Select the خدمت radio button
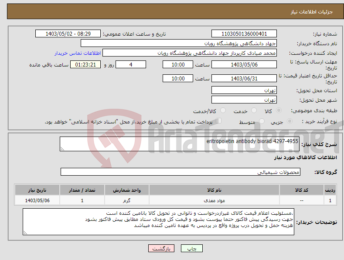The height and width of the screenshot is (260, 344). tap(254, 110)
